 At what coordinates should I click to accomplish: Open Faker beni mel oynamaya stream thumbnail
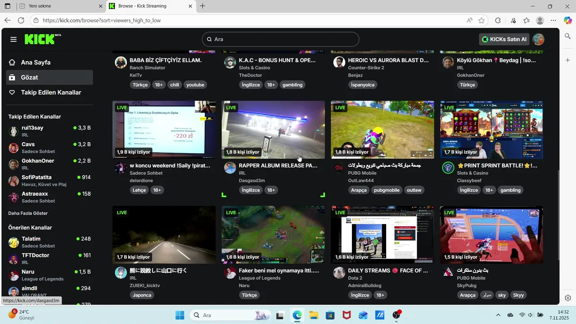273,235
